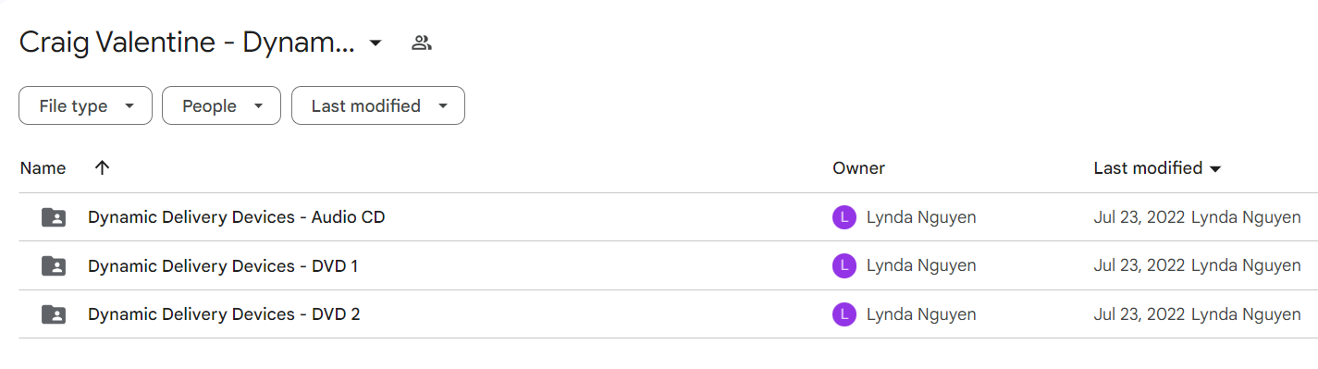Select Dynamic Delivery Devices - Audio CD folder
1318x369 pixels.
pos(659,217)
